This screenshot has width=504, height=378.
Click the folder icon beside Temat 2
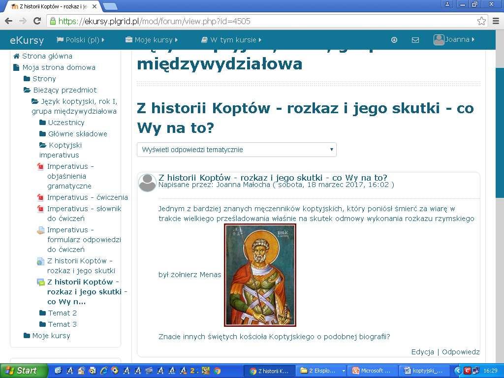point(42,313)
